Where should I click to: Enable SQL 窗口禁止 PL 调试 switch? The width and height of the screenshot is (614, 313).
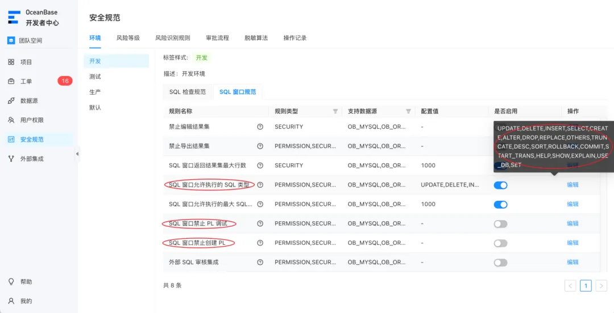(x=500, y=224)
